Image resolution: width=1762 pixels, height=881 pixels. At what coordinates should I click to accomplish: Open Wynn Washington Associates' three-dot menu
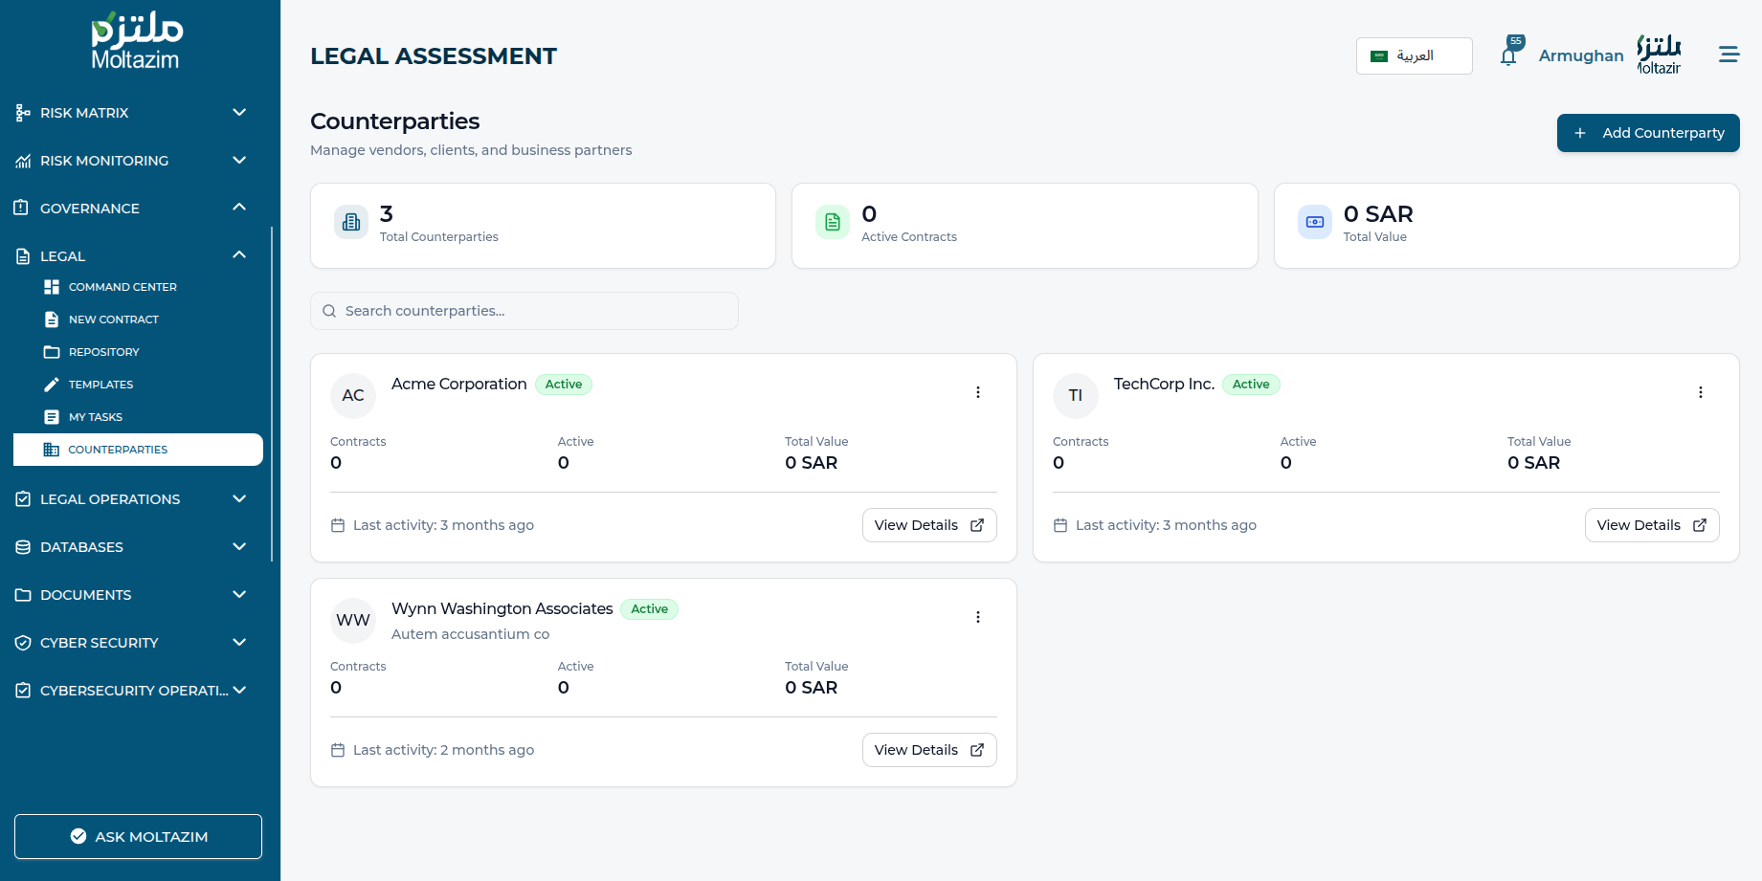point(977,617)
